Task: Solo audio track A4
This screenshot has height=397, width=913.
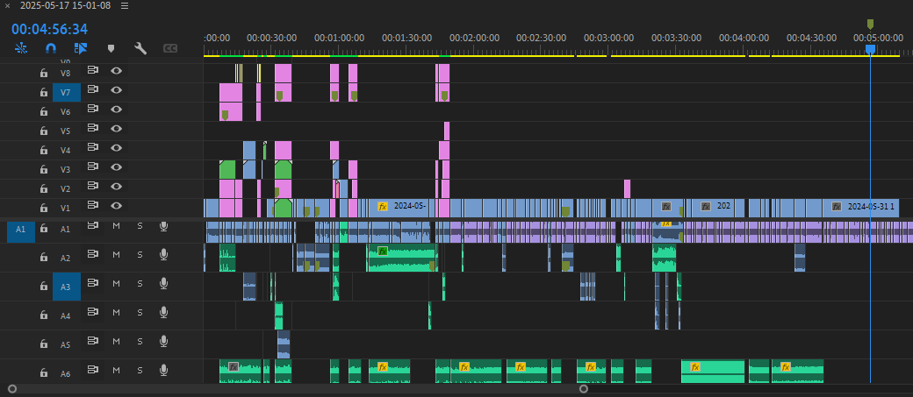Action: click(140, 312)
